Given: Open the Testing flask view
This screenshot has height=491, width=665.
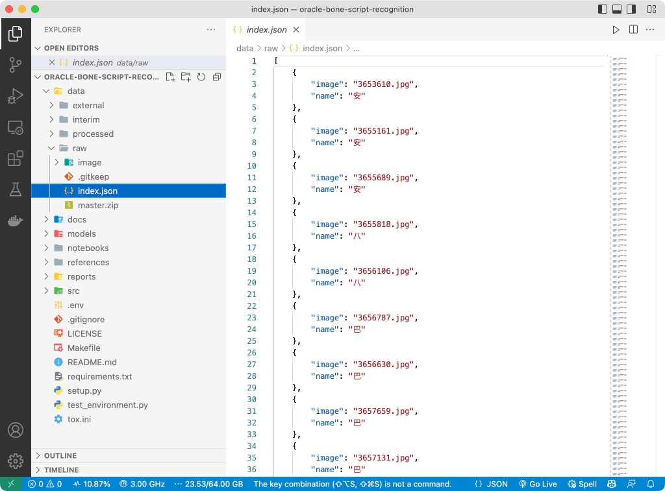Looking at the screenshot, I should tap(15, 189).
